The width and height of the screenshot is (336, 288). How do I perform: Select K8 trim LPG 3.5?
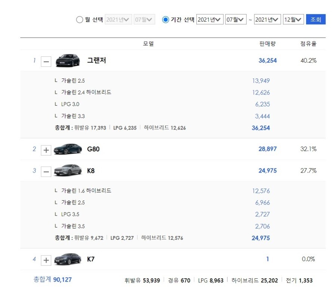point(70,214)
